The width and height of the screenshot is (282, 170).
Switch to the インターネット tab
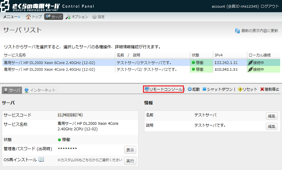pos(40,90)
